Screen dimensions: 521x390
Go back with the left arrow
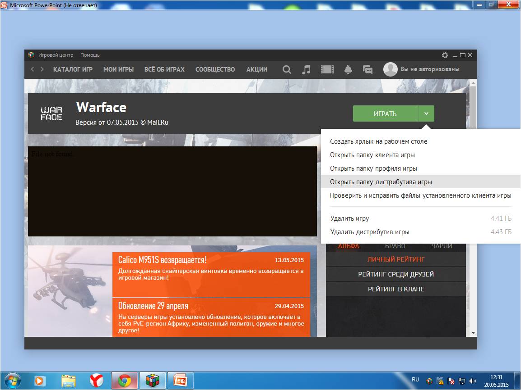click(x=32, y=69)
